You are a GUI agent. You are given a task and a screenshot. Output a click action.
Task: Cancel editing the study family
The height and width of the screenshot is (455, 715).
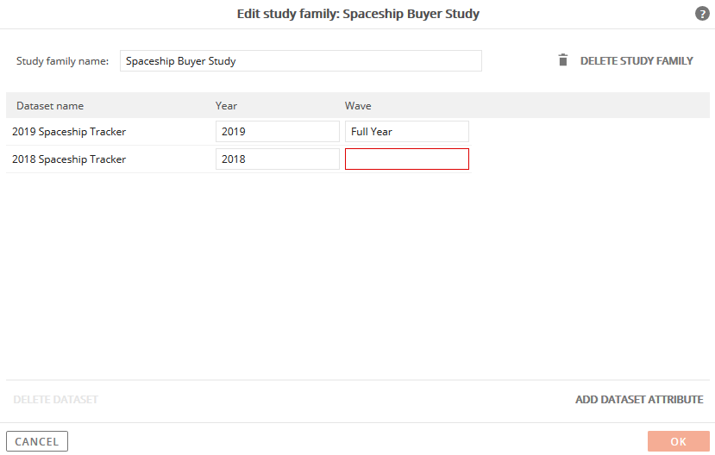pos(37,441)
